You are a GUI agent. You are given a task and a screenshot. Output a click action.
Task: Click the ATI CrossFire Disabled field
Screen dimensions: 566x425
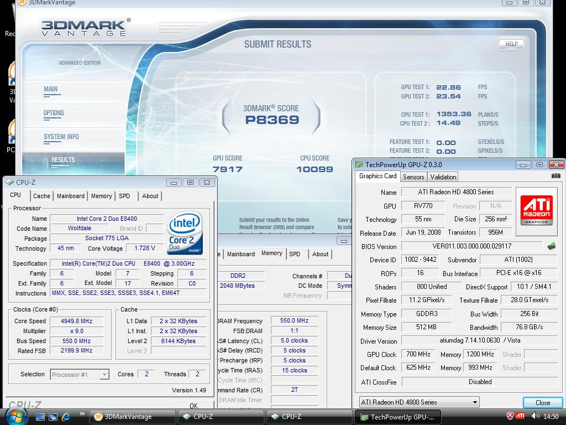[x=480, y=382]
